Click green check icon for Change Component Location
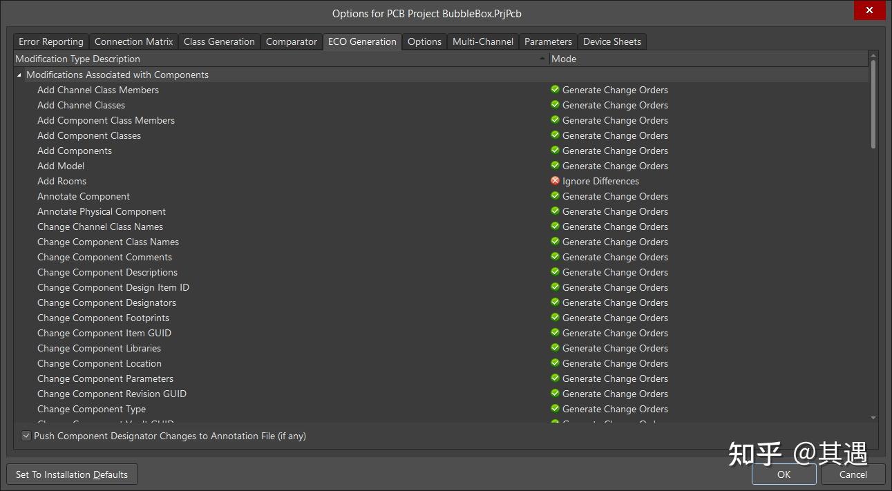Viewport: 892px width, 491px height. (555, 363)
